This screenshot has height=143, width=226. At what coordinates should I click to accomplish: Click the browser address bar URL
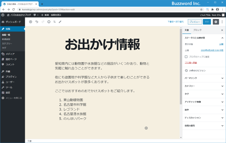point(48,10)
